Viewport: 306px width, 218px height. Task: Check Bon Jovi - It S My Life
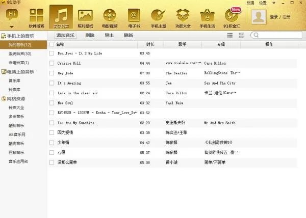pos(52,53)
